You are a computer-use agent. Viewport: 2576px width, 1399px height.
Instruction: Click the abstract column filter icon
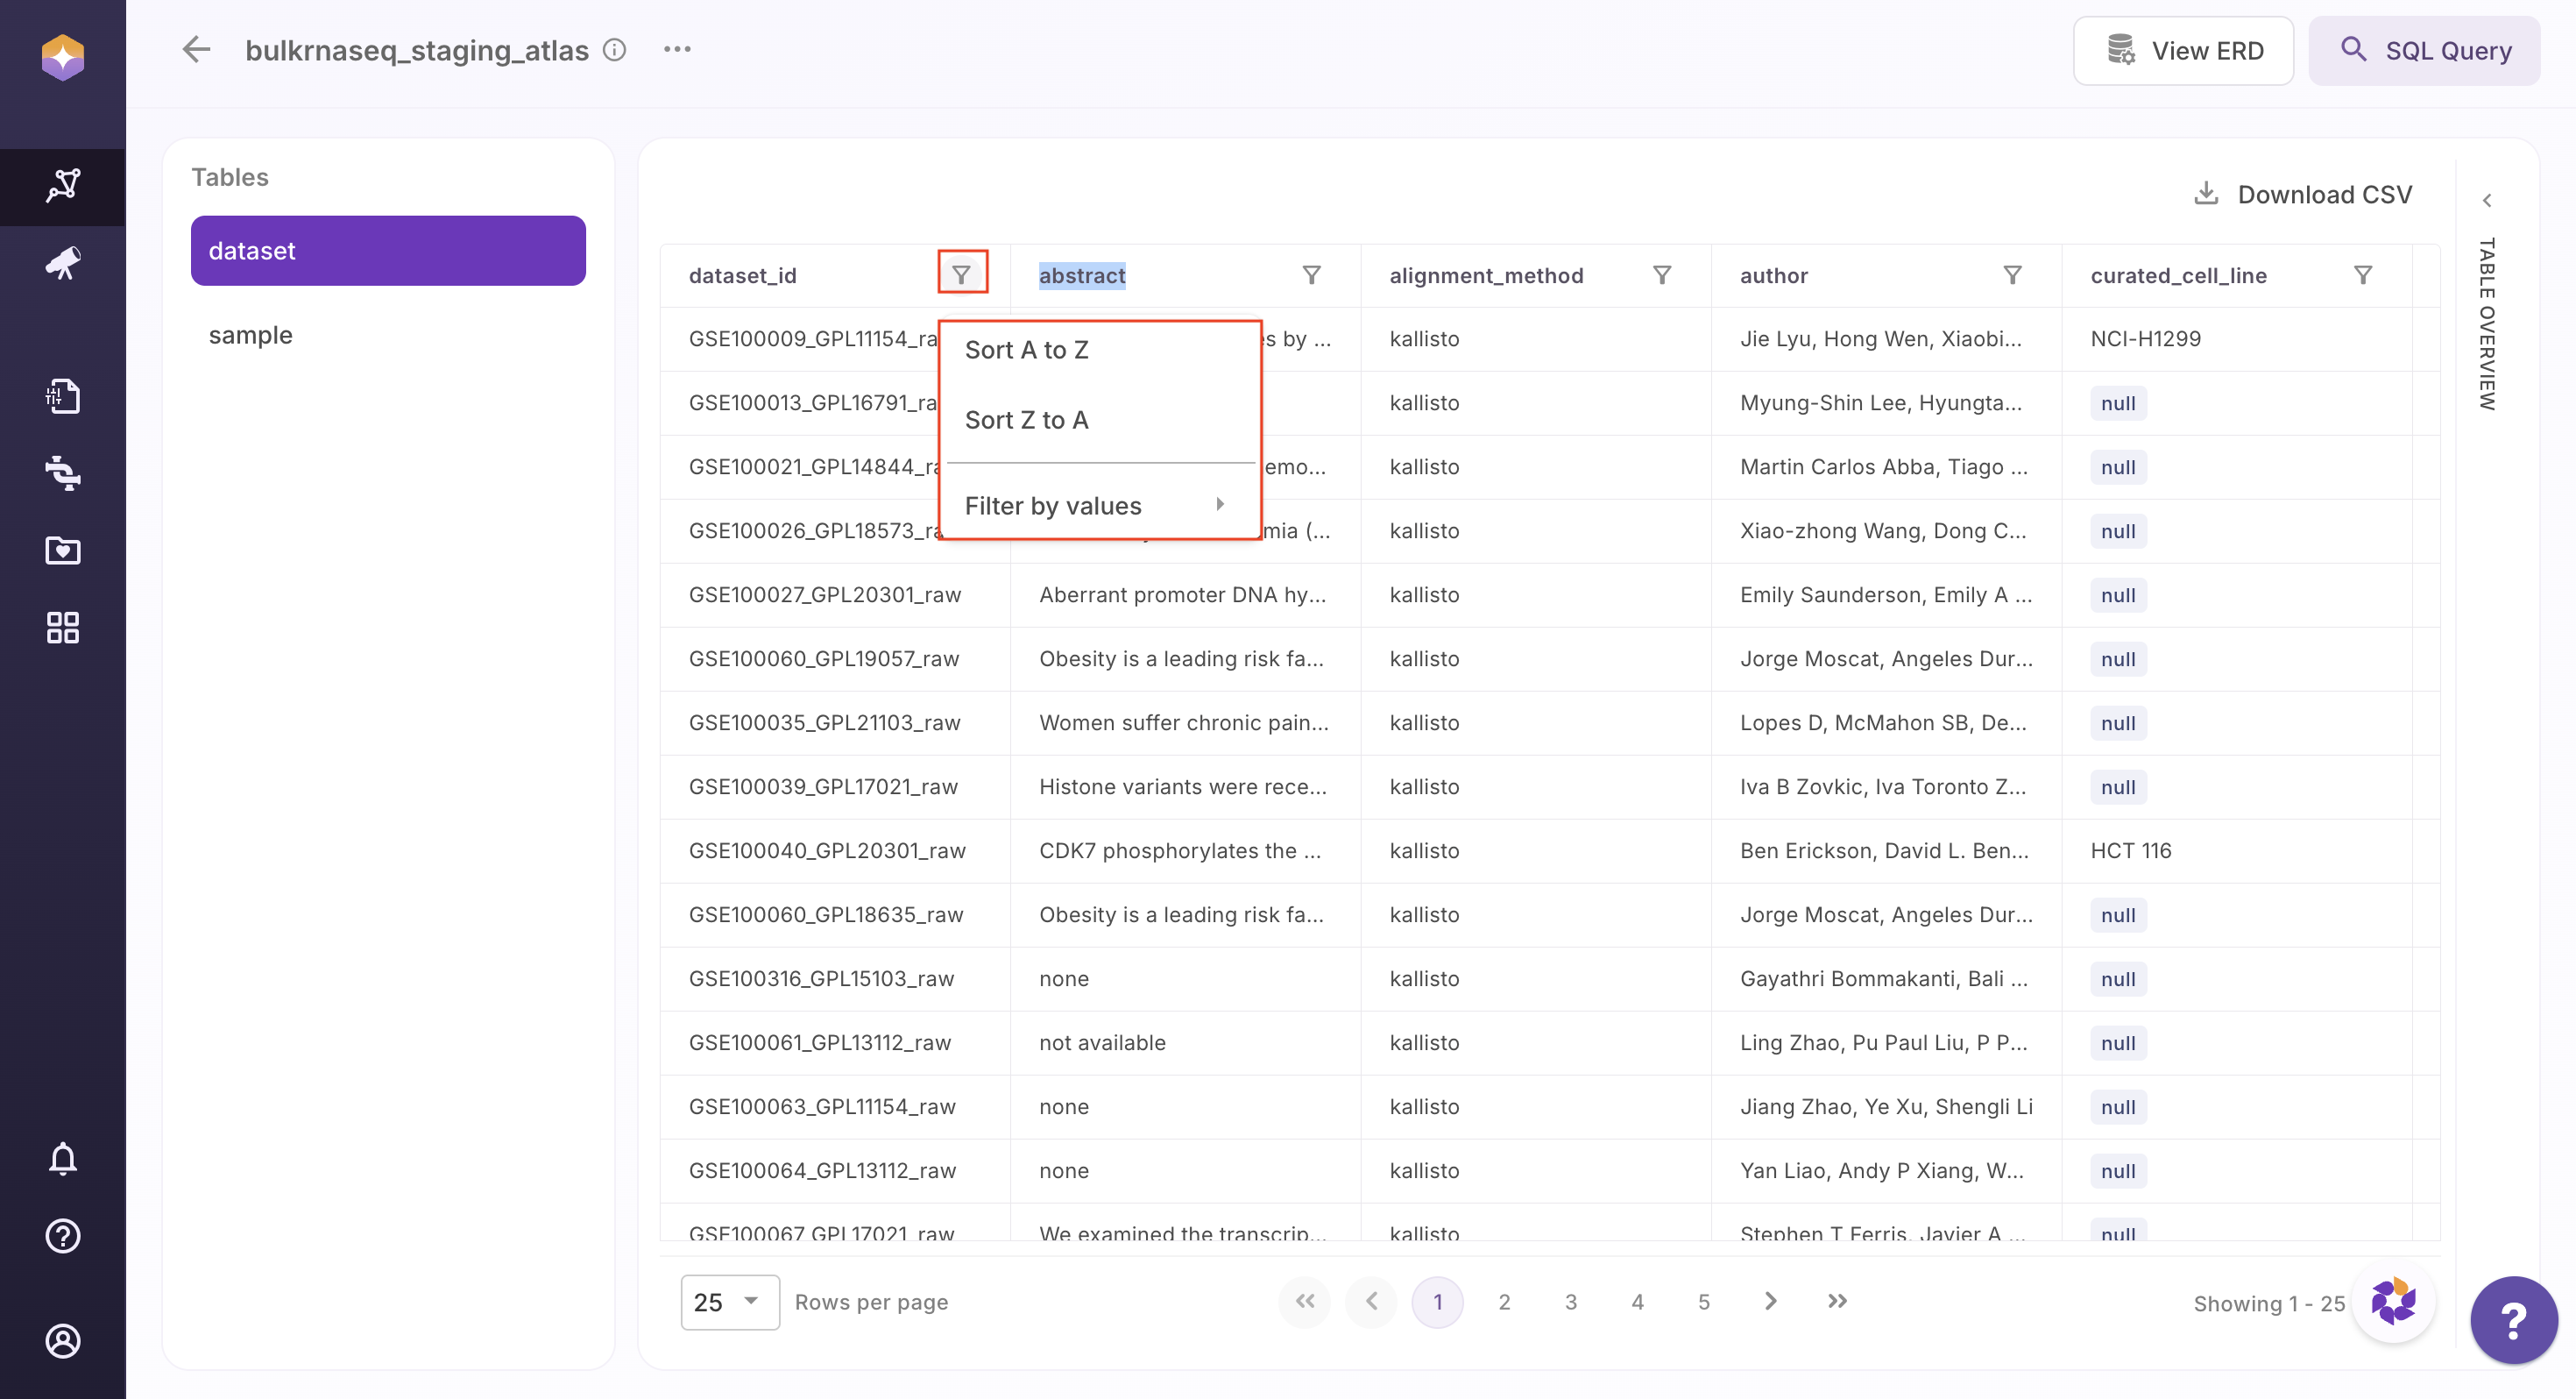(1311, 275)
